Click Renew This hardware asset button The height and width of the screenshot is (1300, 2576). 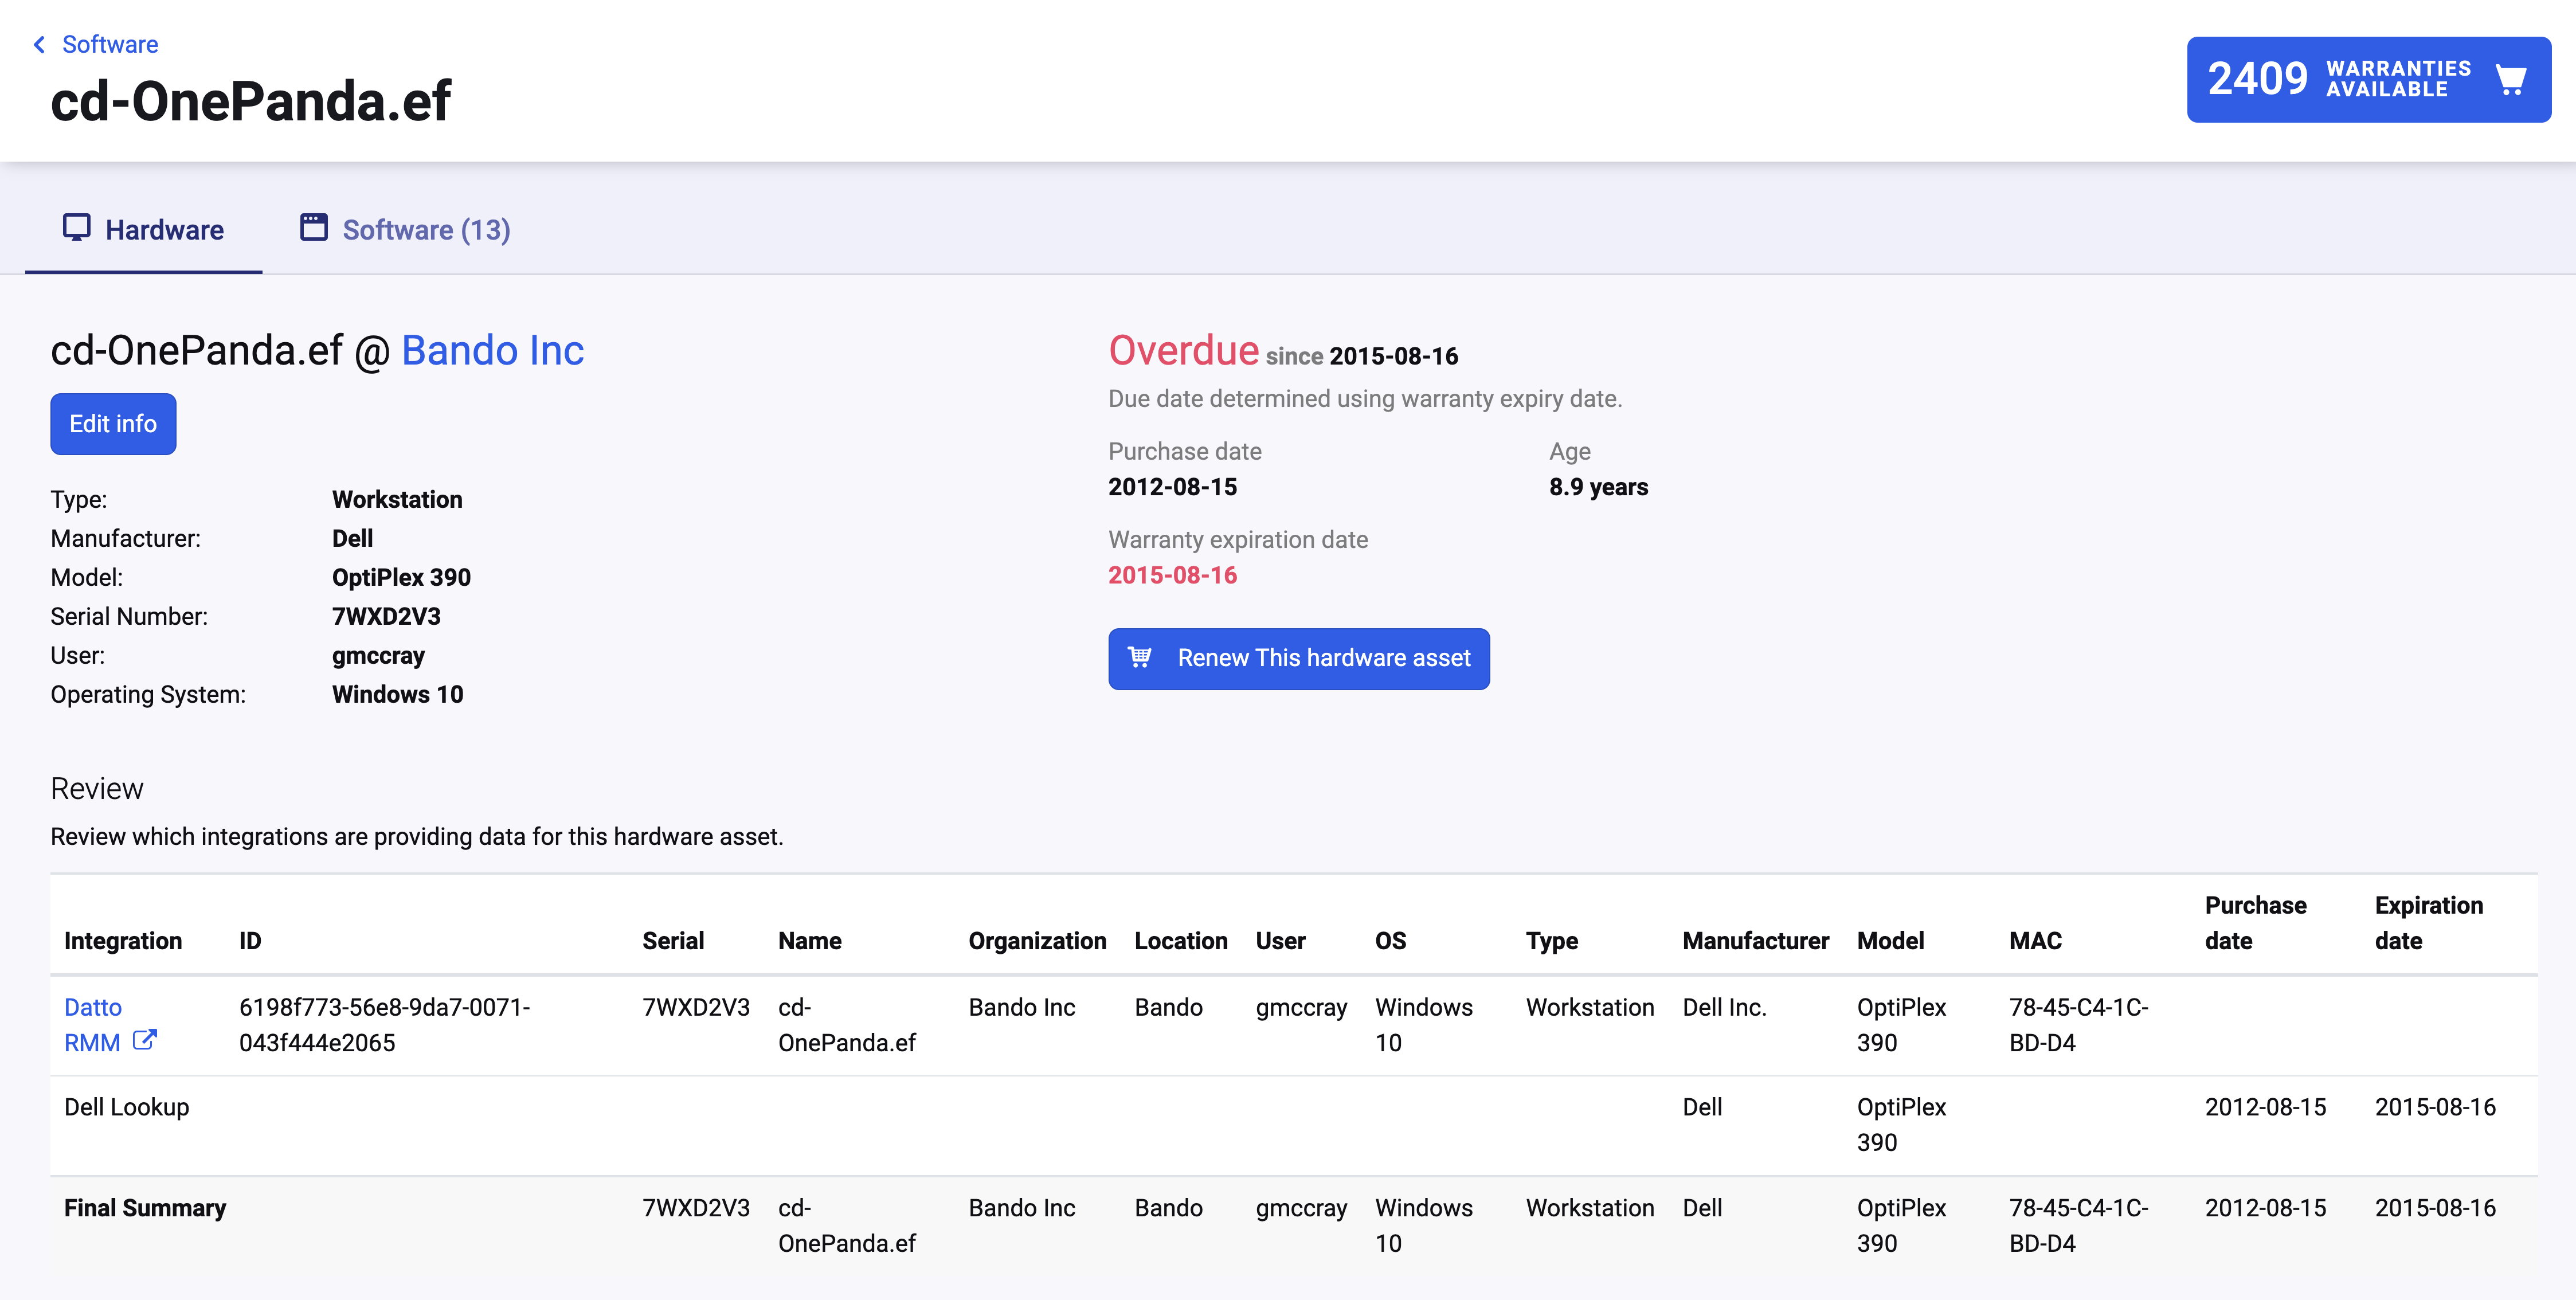[x=1298, y=658]
